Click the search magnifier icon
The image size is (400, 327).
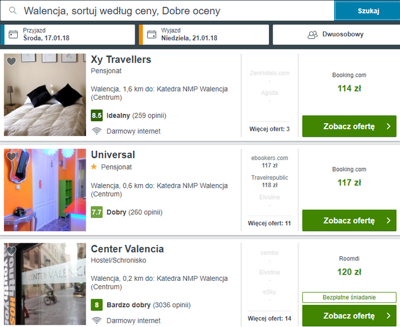point(13,10)
